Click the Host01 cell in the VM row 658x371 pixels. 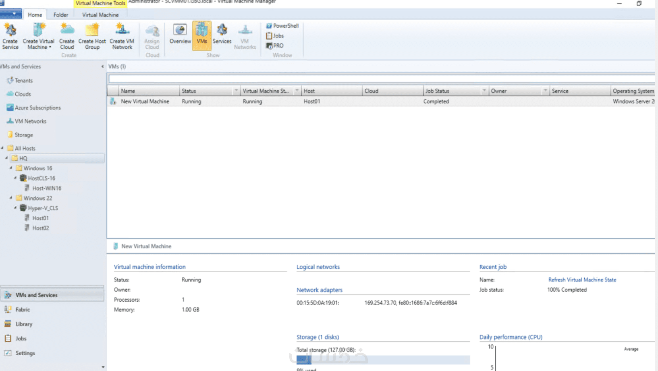[x=312, y=102]
